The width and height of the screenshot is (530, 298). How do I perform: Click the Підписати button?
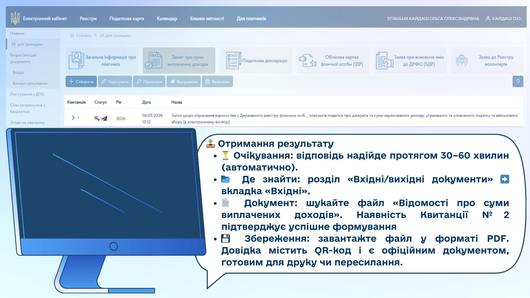[x=149, y=82]
